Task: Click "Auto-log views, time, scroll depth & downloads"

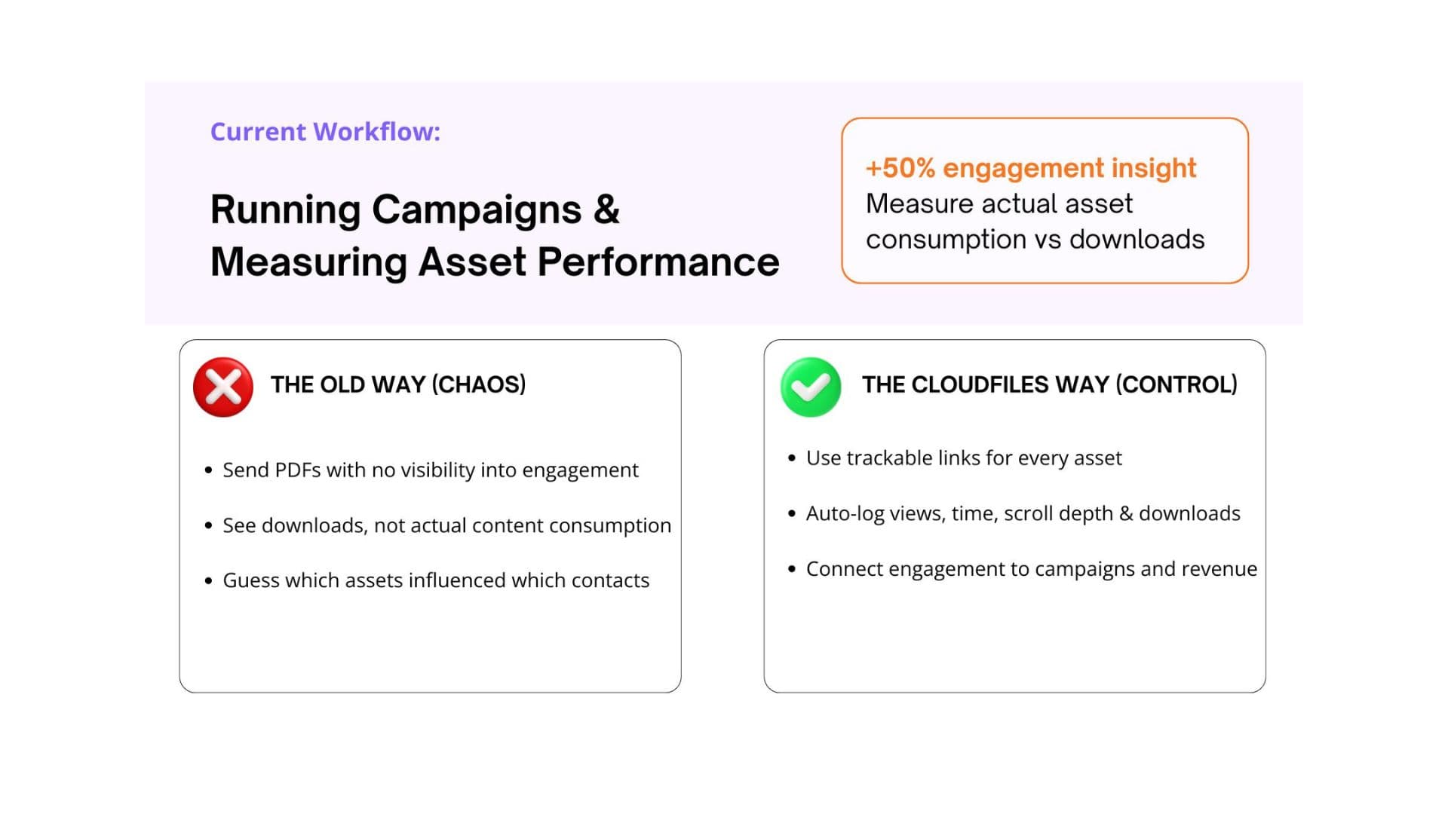Action: tap(1023, 513)
